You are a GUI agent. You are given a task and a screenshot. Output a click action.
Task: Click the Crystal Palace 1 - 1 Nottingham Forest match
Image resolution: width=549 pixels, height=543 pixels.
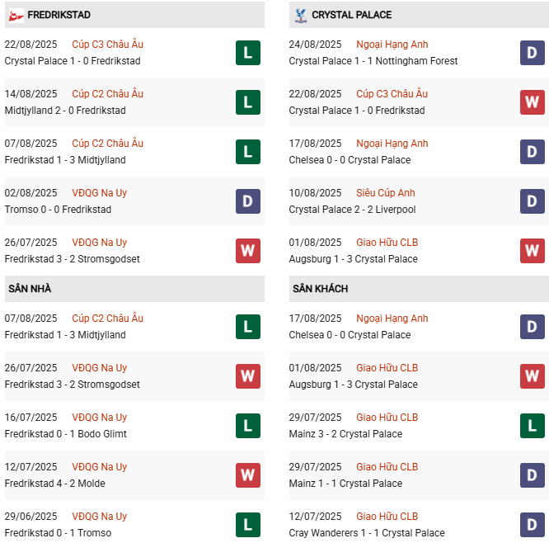coord(373,61)
